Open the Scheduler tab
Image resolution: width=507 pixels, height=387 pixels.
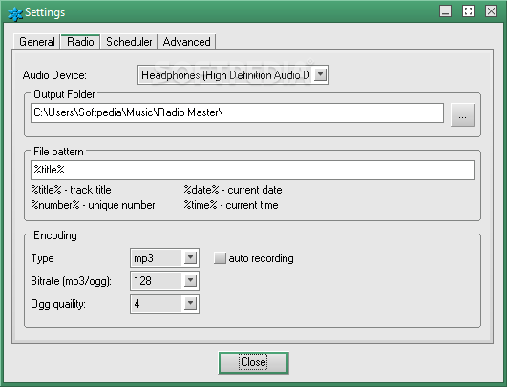(129, 42)
